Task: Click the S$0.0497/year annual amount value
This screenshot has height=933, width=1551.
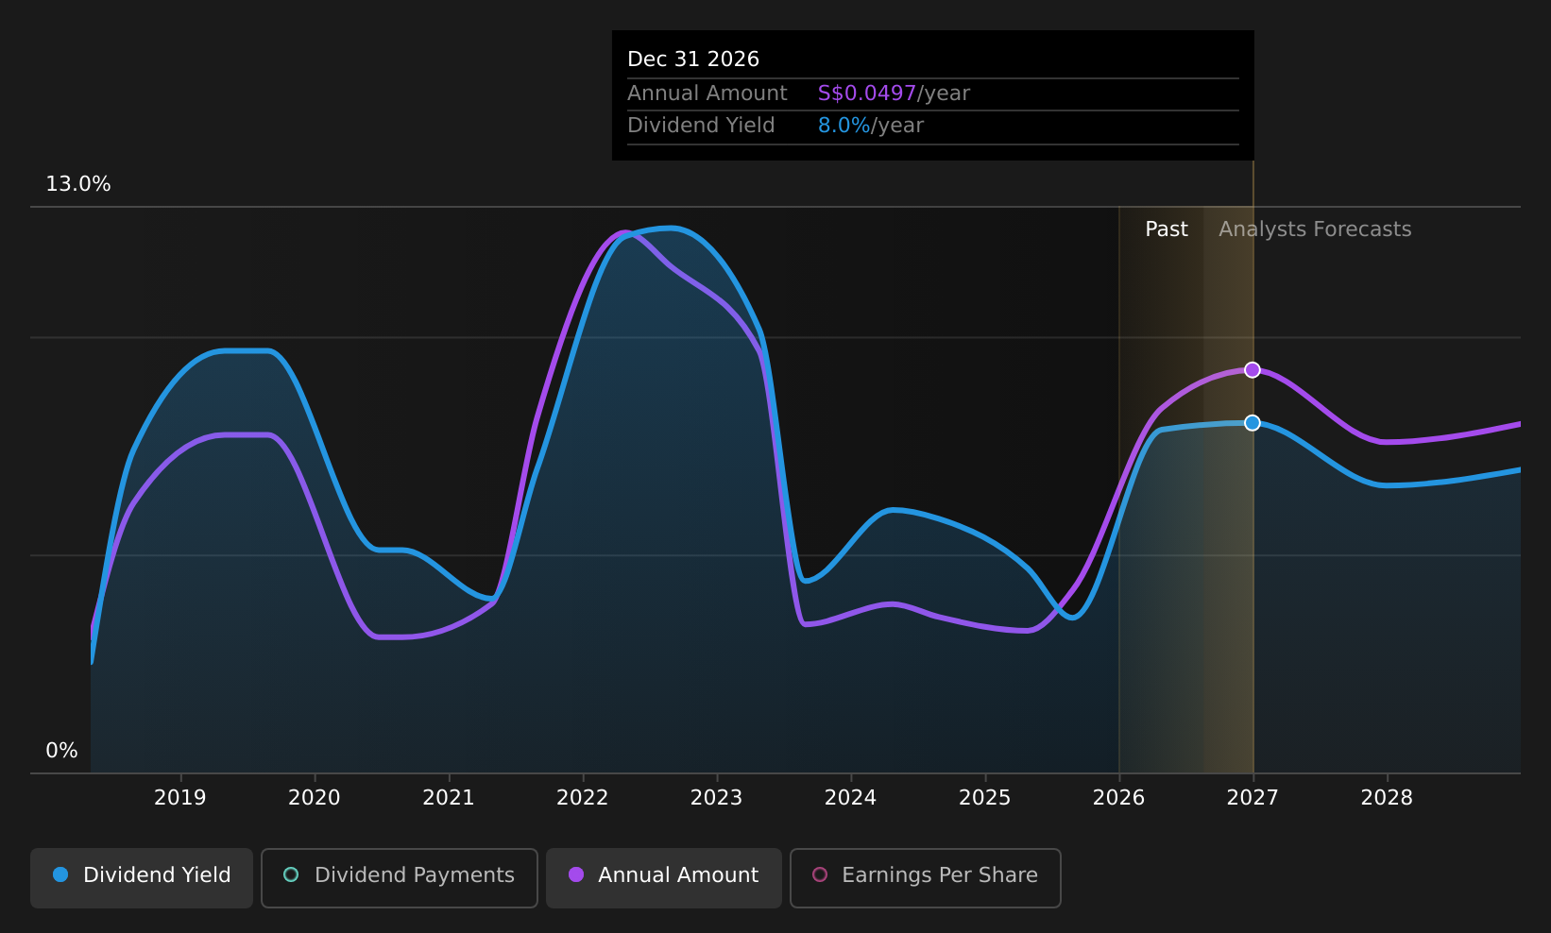Action: click(x=894, y=93)
